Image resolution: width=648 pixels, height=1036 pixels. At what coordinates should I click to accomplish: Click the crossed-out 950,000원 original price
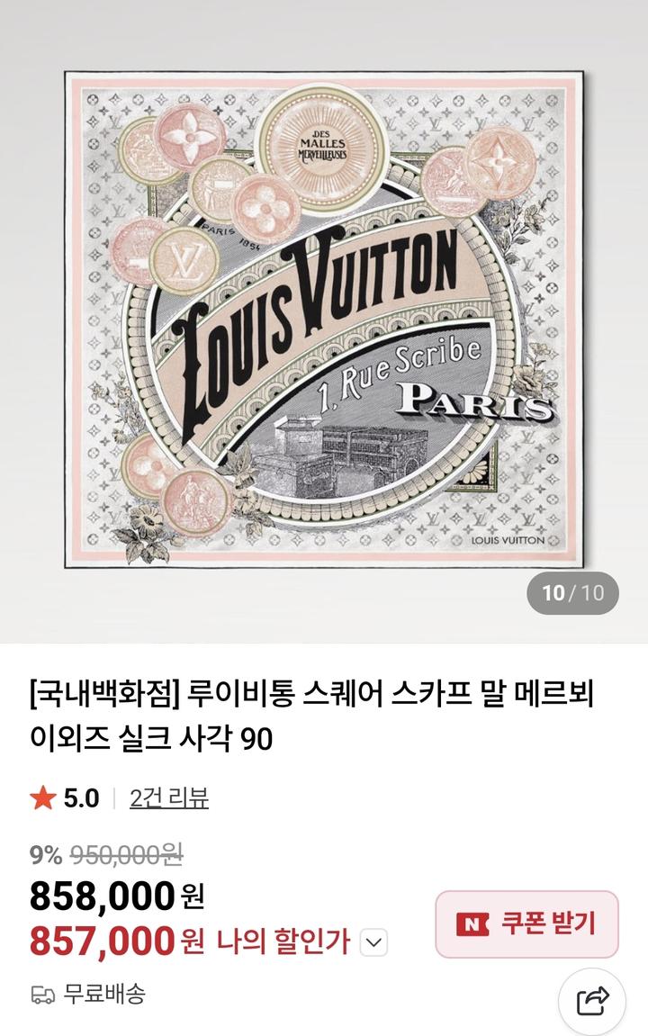click(126, 855)
